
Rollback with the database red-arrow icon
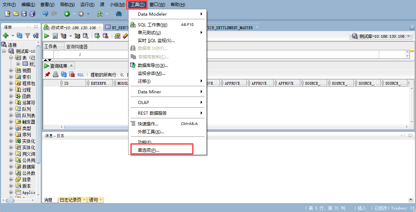click(x=106, y=36)
